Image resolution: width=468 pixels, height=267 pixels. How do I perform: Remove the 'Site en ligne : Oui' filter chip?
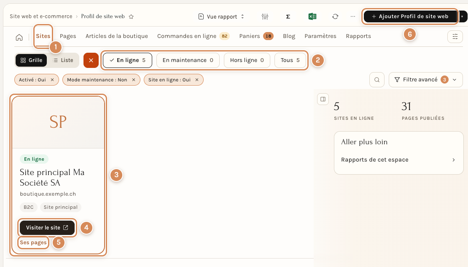(x=197, y=80)
